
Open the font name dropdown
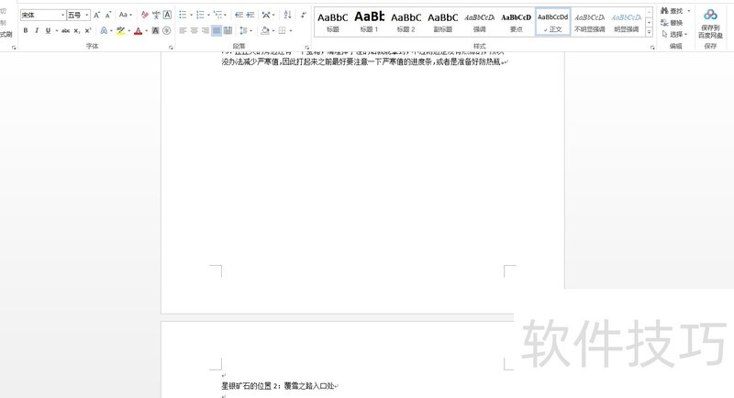[x=62, y=16]
